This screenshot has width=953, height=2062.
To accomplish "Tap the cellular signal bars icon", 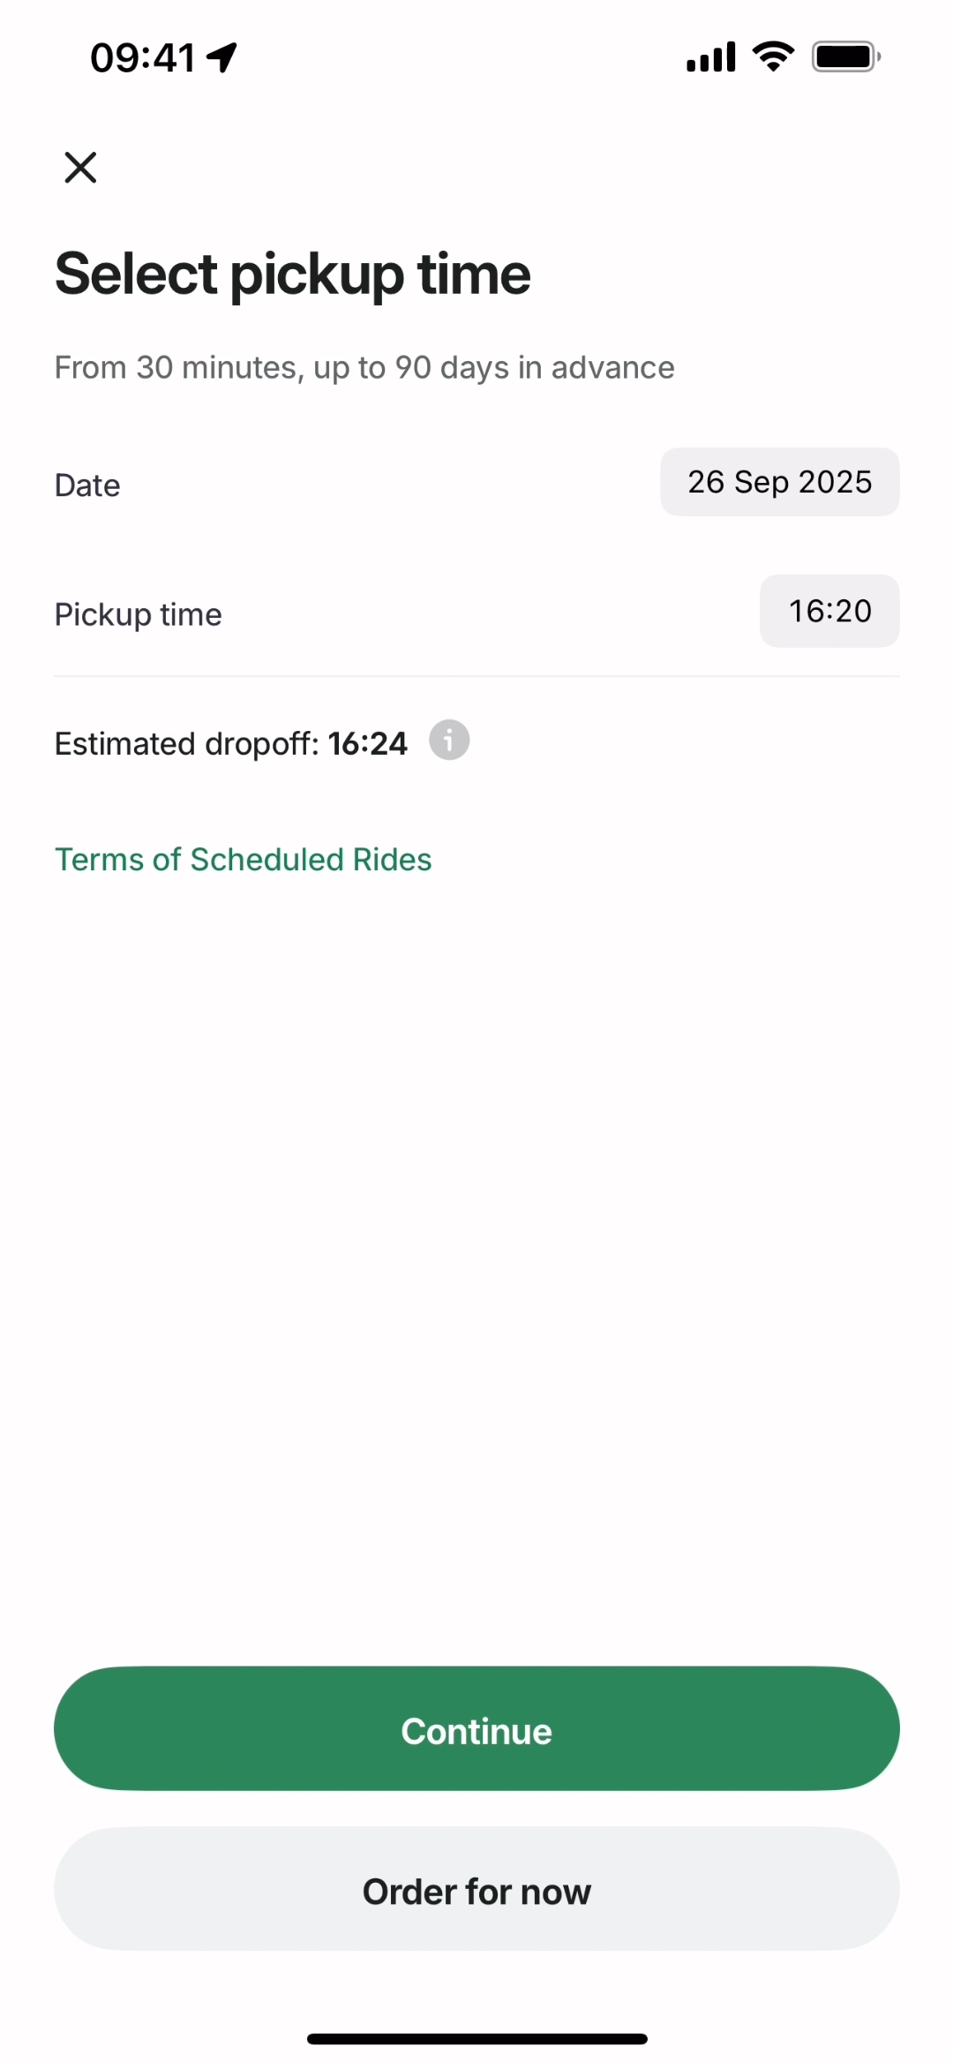I will (710, 57).
